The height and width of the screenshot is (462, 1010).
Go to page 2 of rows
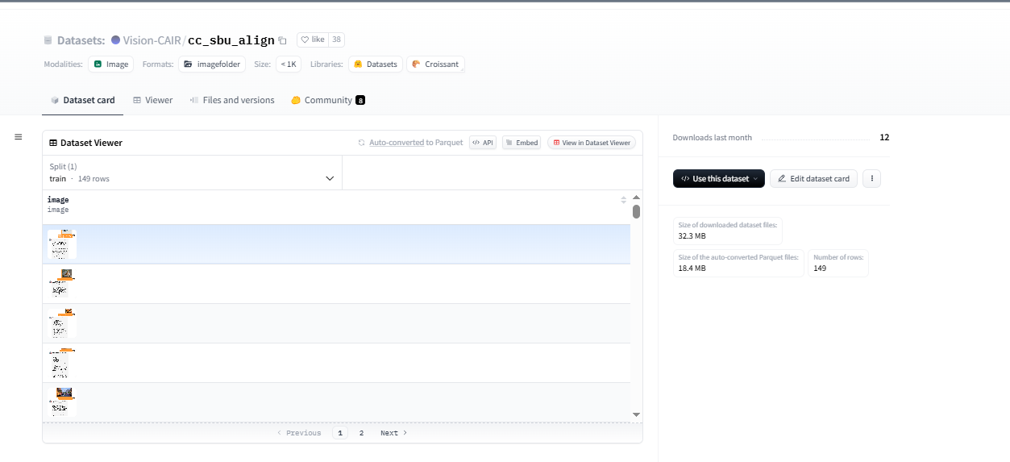[361, 433]
